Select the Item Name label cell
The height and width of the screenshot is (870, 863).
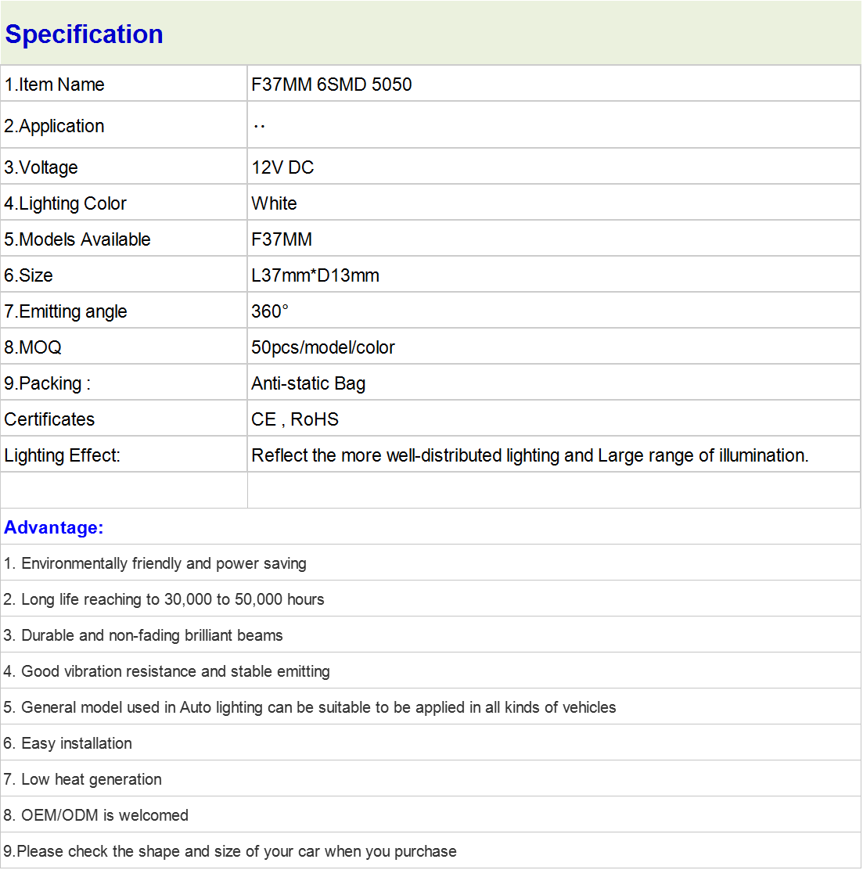124,84
